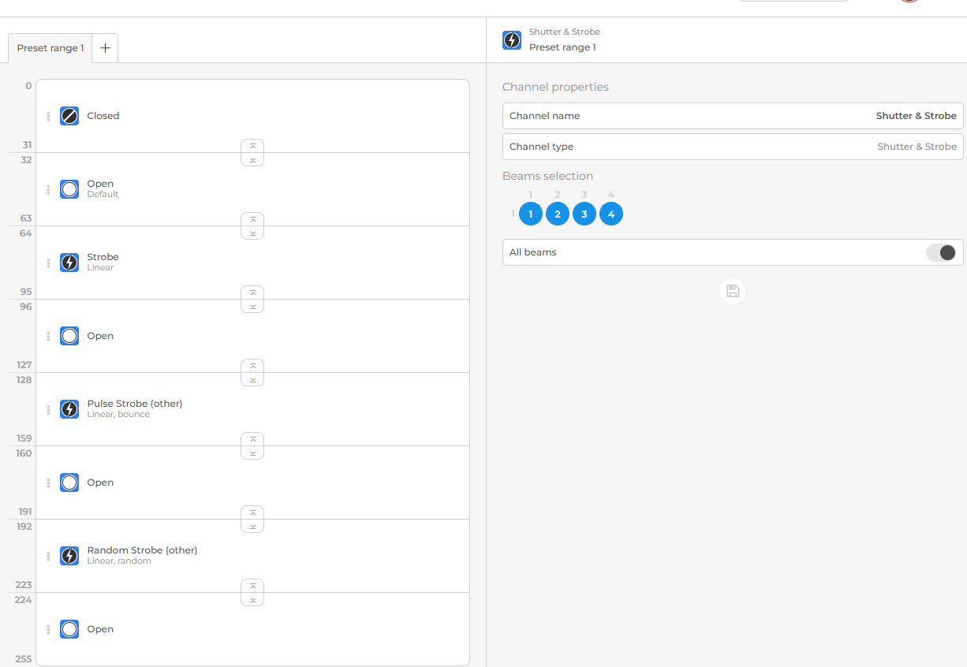The width and height of the screenshot is (967, 667).
Task: Click Preset range 1 text in right header
Action: click(x=562, y=47)
